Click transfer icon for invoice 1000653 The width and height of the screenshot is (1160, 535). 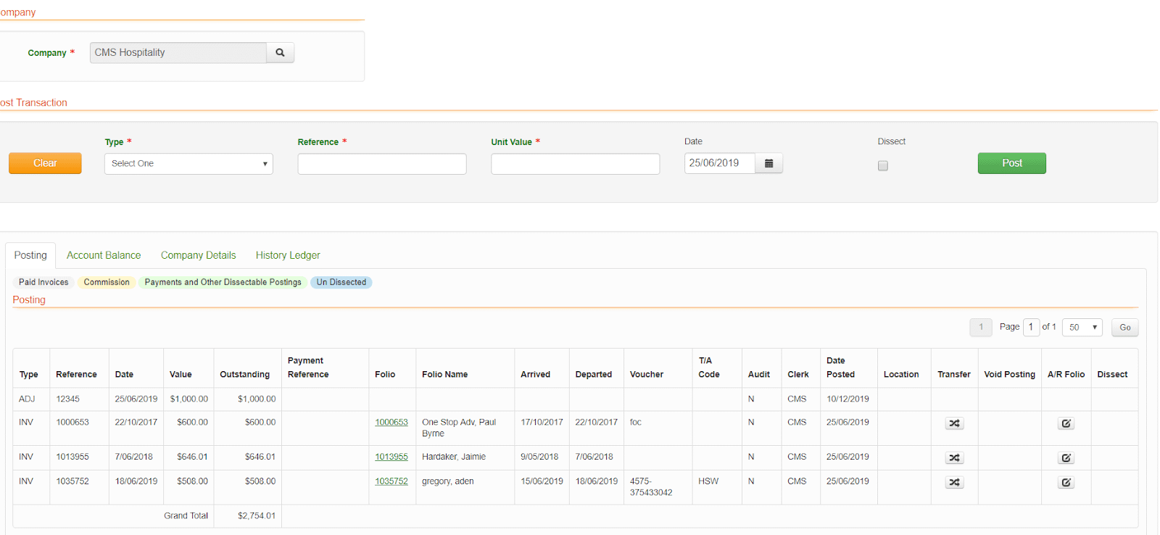click(x=954, y=423)
